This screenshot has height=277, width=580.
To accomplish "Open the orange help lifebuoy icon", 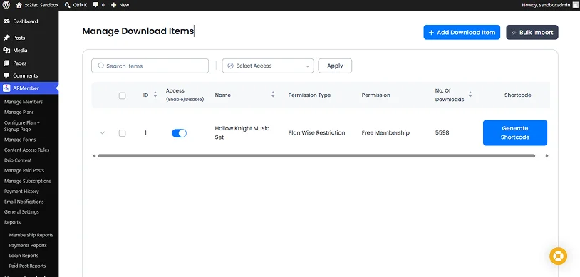I will pyautogui.click(x=558, y=256).
